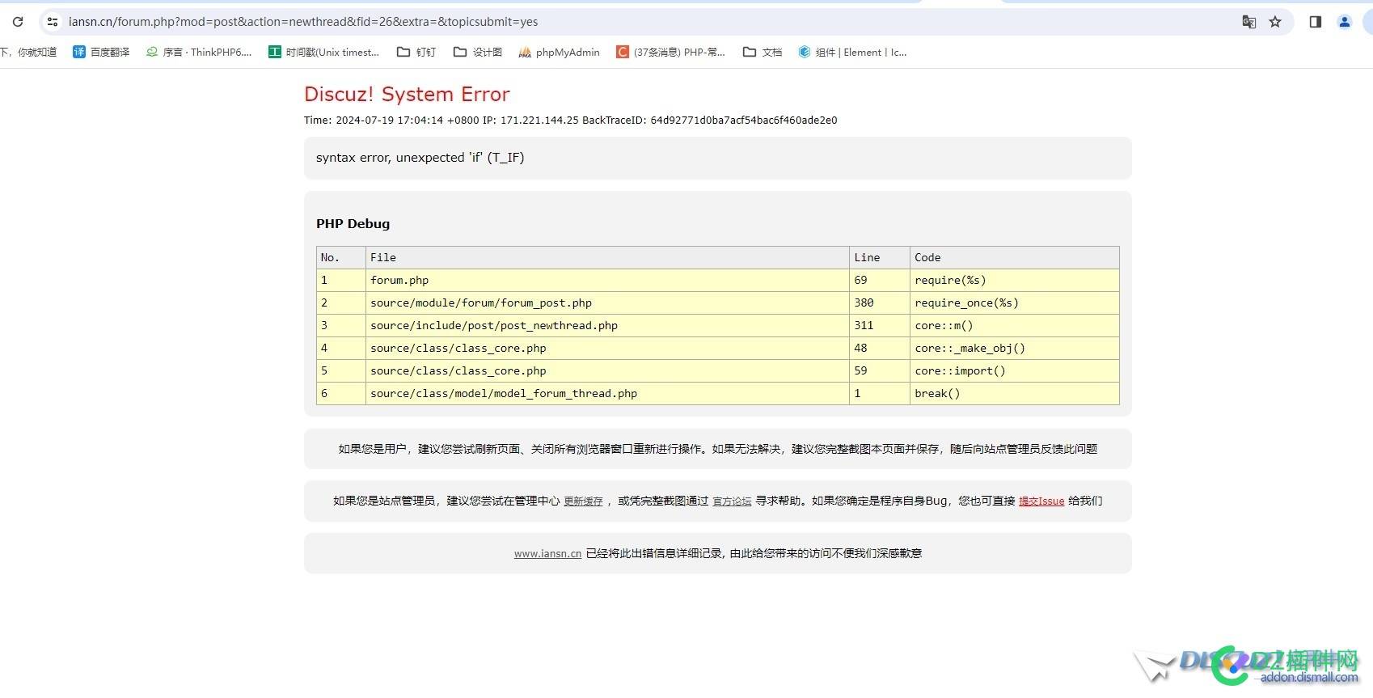Click the No. column header
1373x698 pixels.
point(341,258)
